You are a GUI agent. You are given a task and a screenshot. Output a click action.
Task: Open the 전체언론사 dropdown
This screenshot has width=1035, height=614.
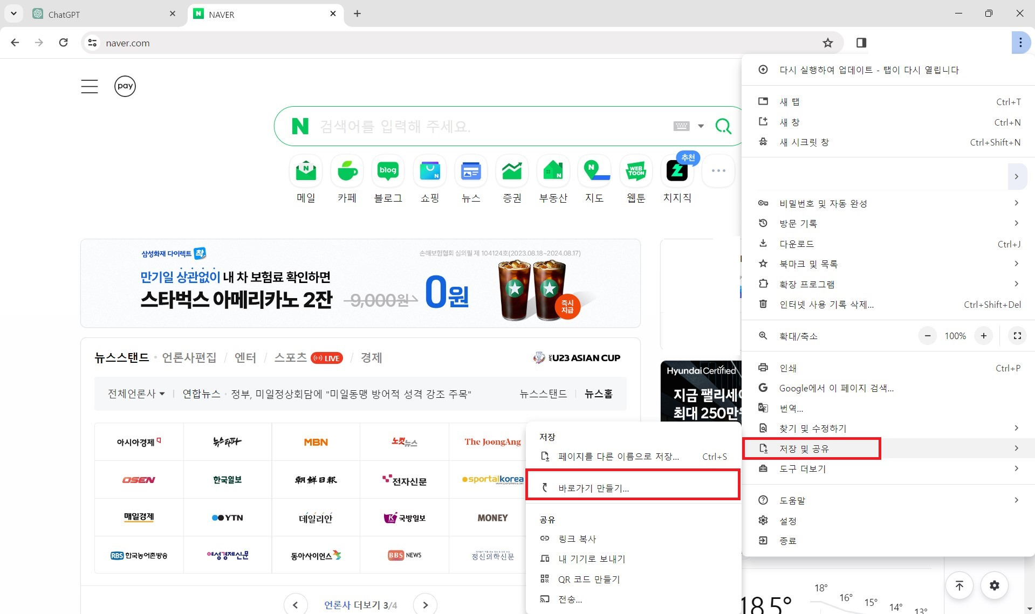click(136, 394)
